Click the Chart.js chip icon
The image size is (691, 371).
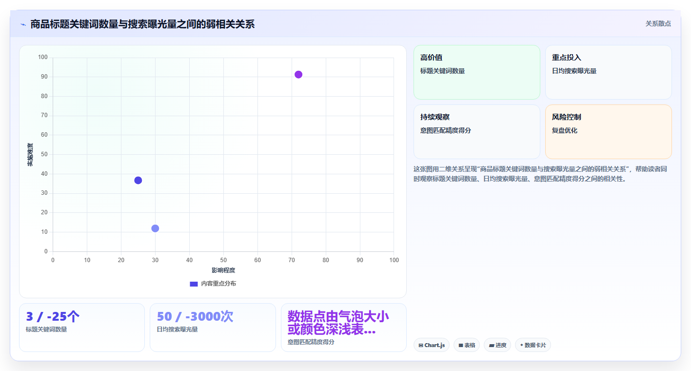(421, 345)
